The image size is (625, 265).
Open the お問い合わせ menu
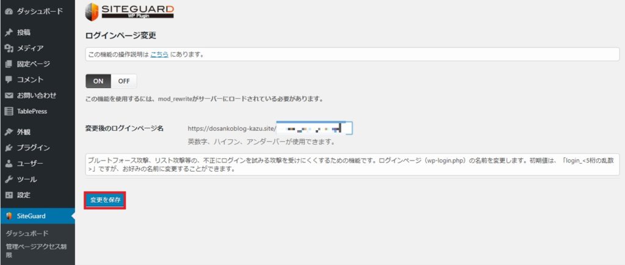point(37,96)
